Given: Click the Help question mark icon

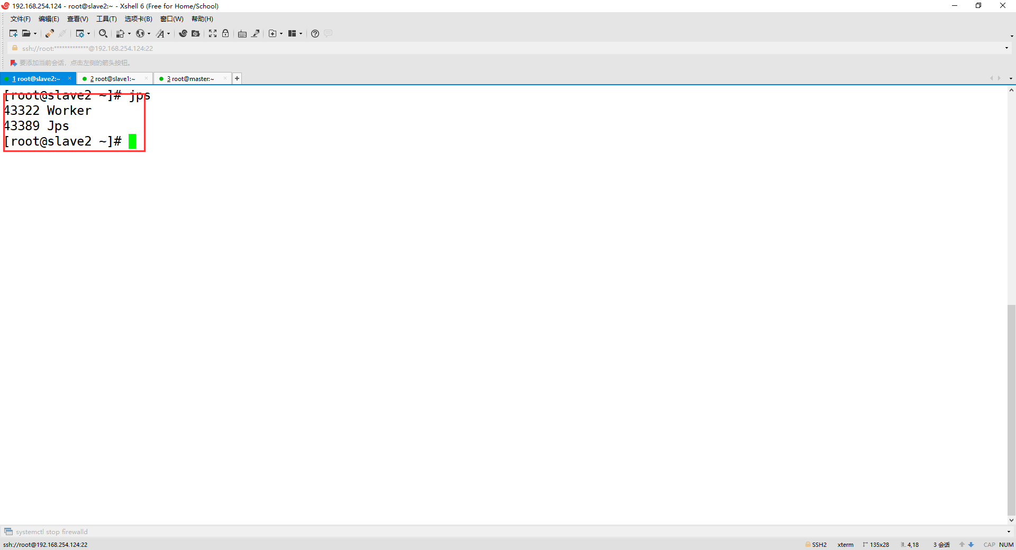Looking at the screenshot, I should [315, 33].
